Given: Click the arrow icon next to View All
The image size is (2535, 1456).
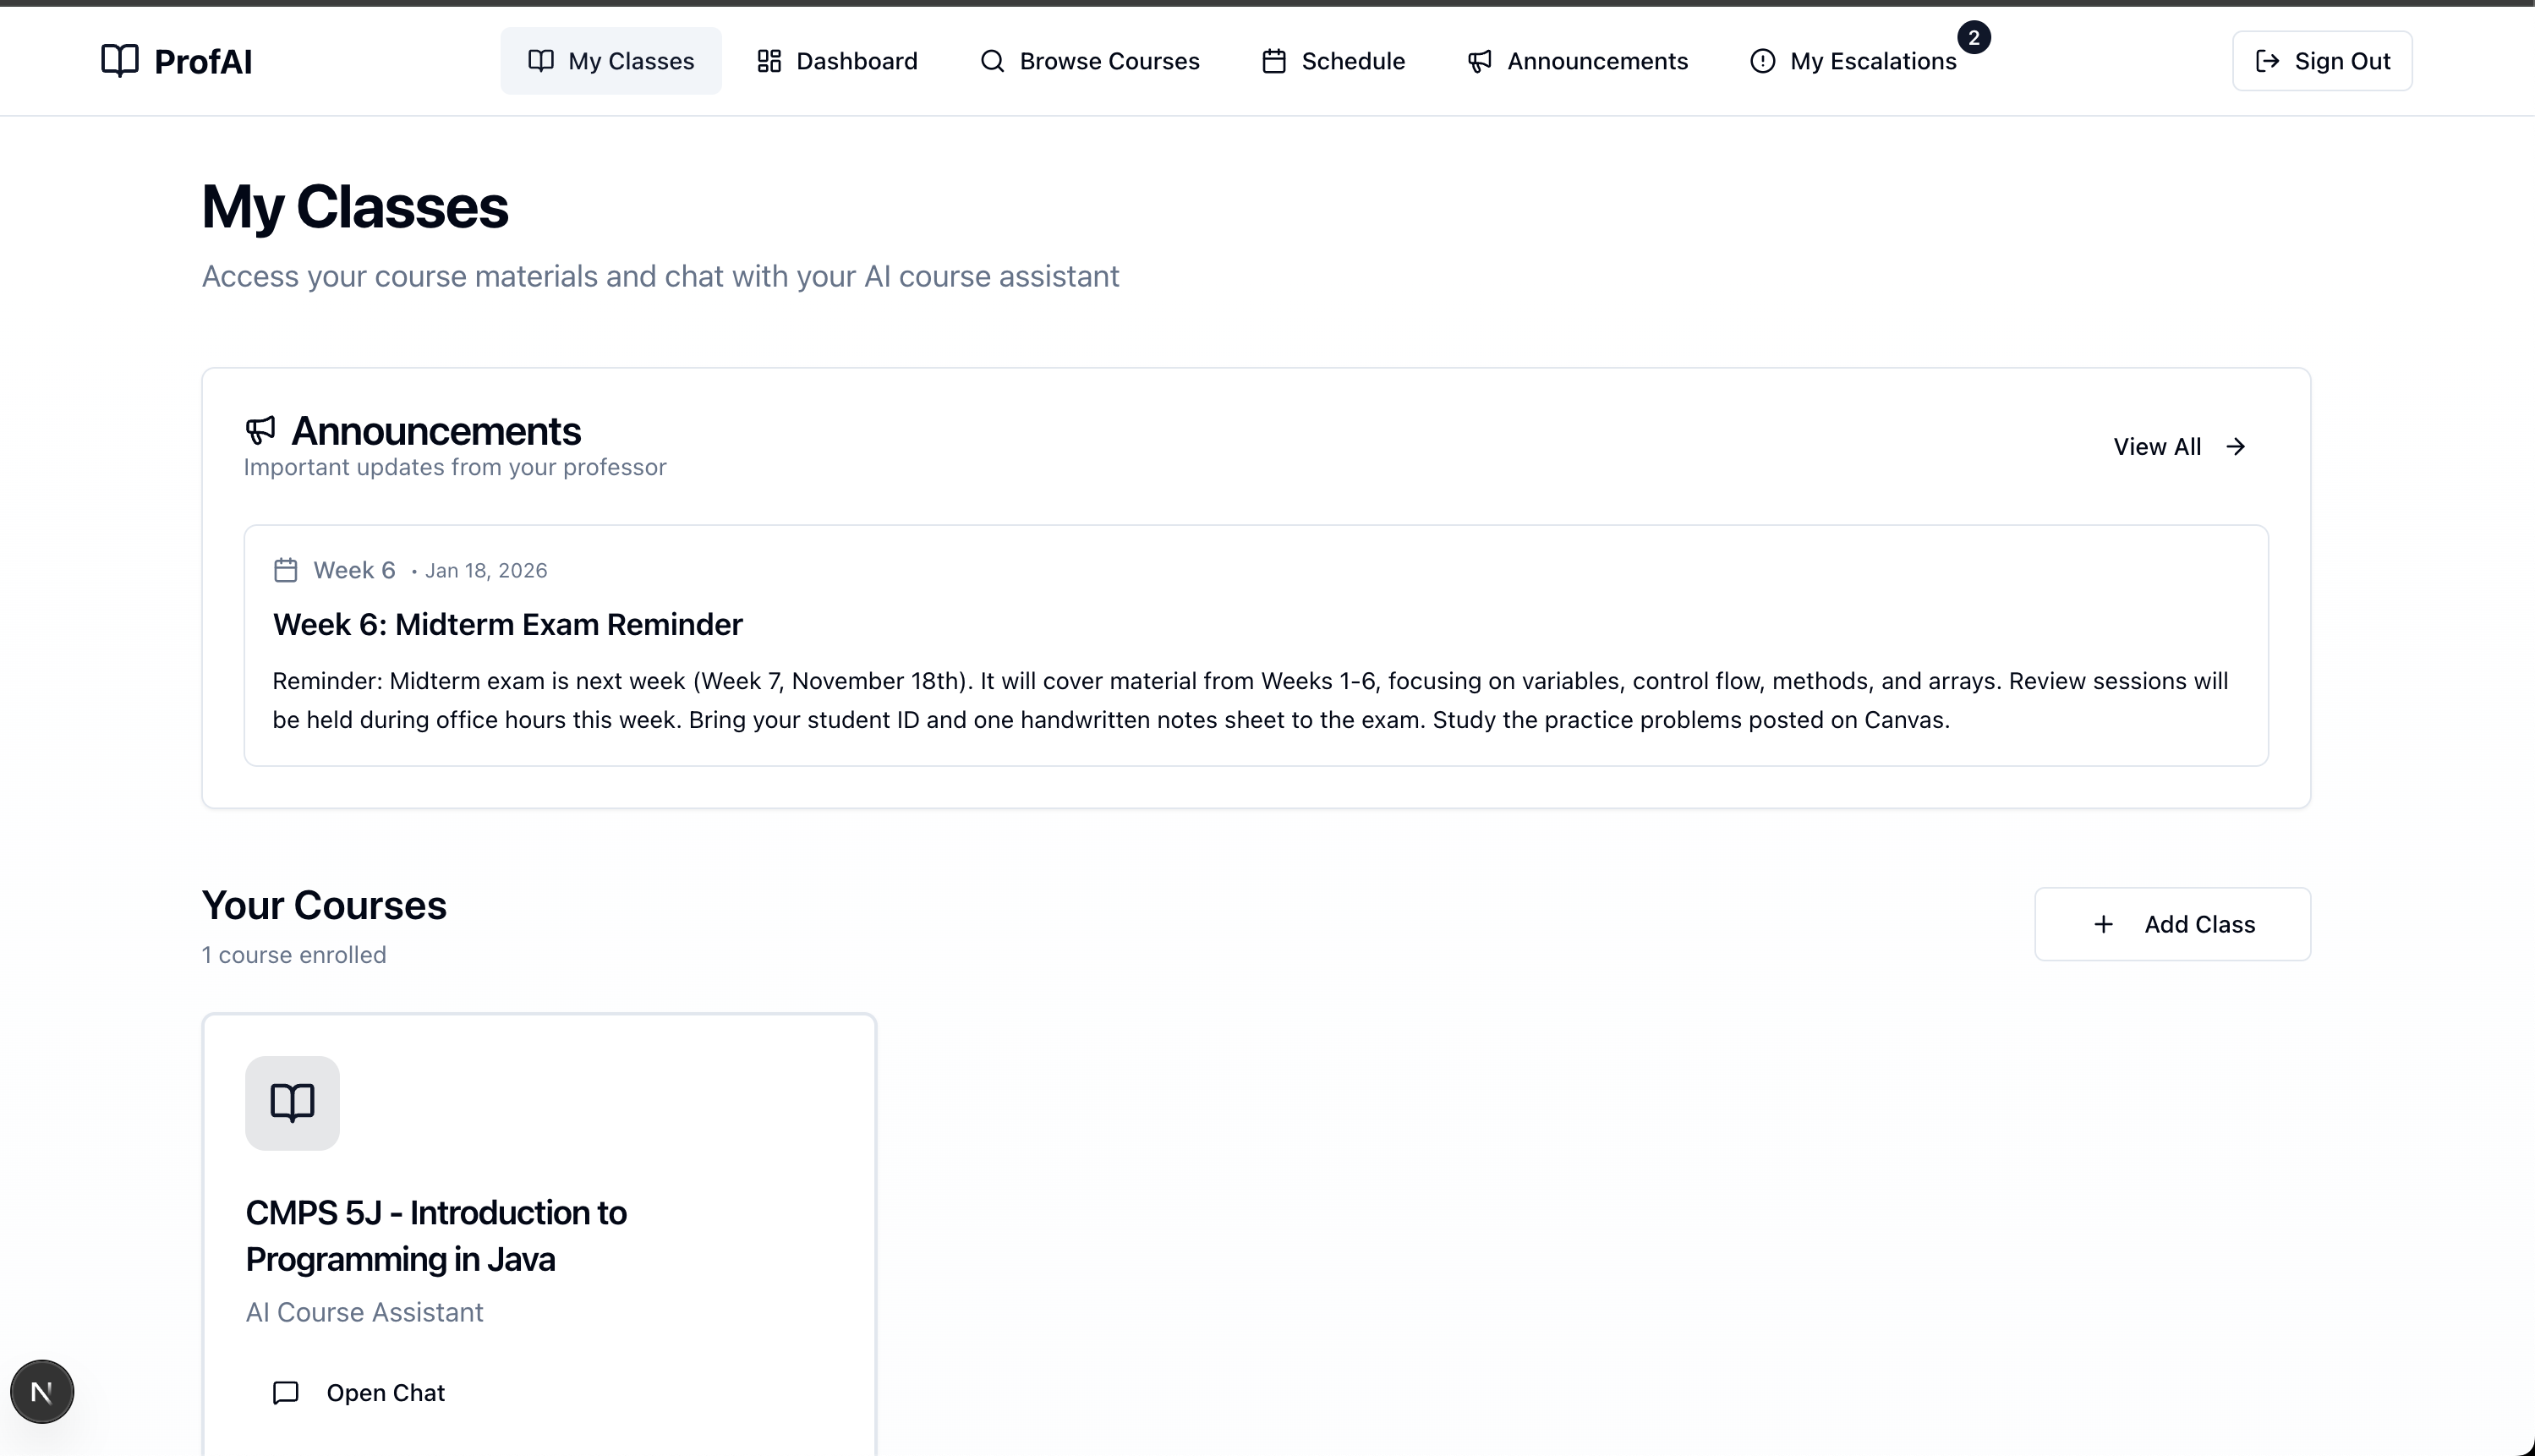Looking at the screenshot, I should [2236, 447].
